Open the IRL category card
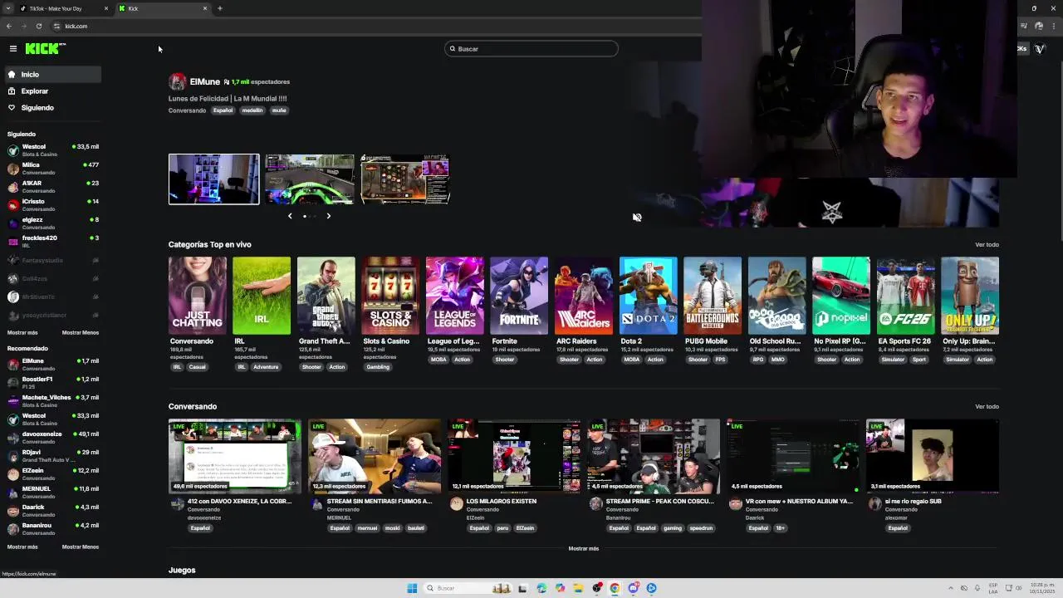This screenshot has width=1063, height=598. (262, 296)
